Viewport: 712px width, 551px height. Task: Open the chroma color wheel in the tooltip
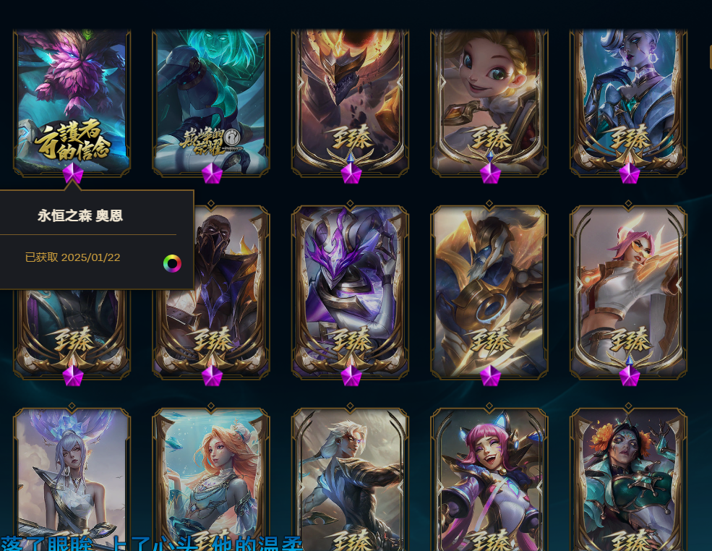pyautogui.click(x=172, y=263)
